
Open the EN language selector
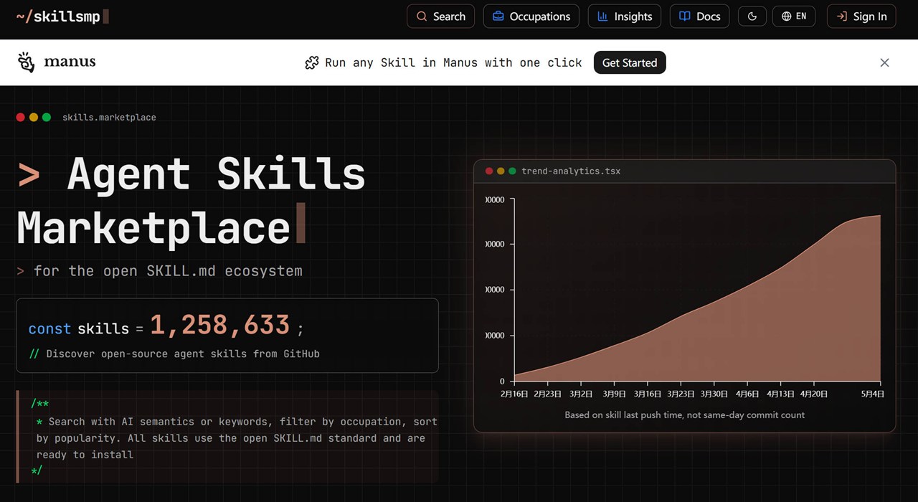[x=794, y=16]
